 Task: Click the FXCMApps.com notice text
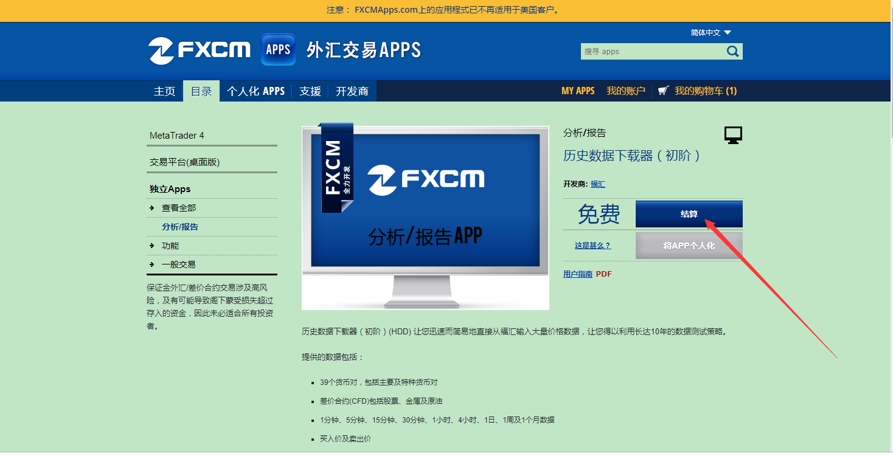coord(442,10)
